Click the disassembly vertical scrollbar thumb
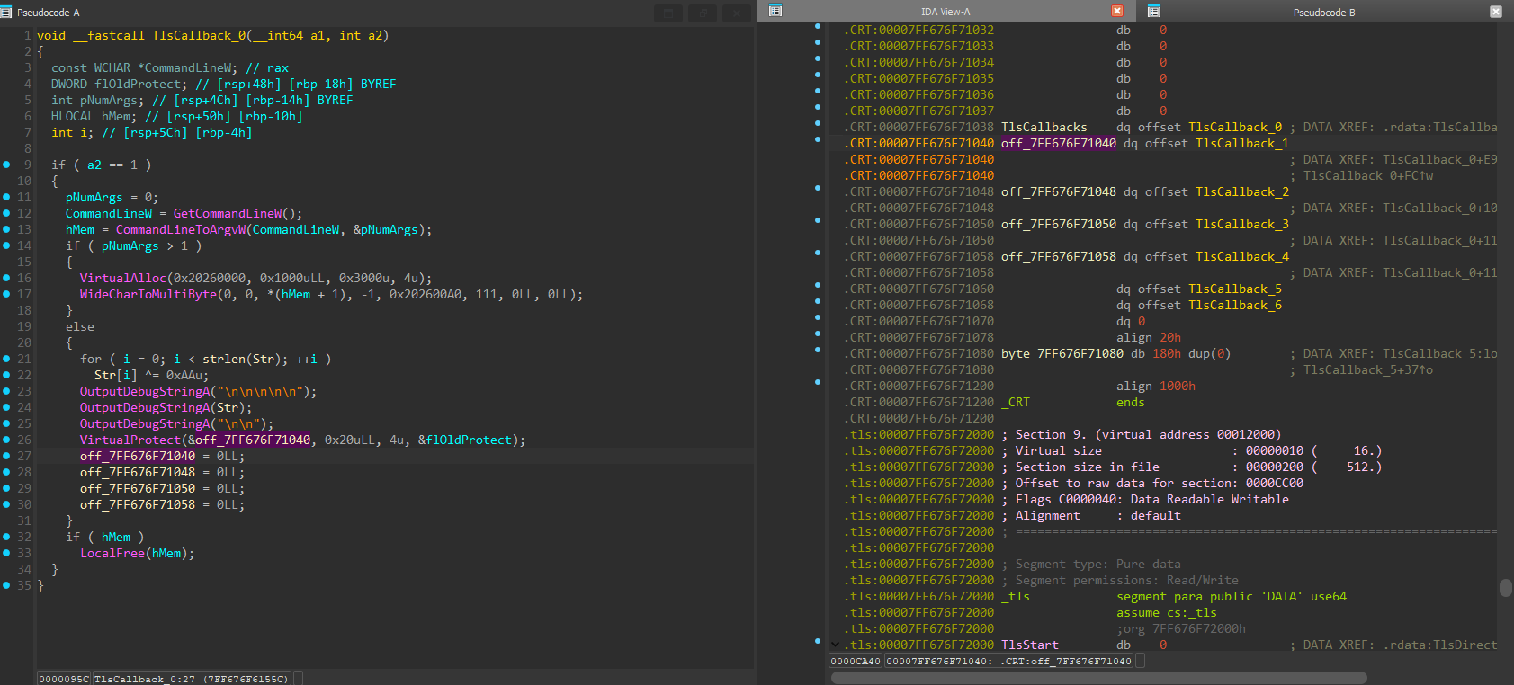Viewport: 1514px width, 685px height. [1506, 587]
